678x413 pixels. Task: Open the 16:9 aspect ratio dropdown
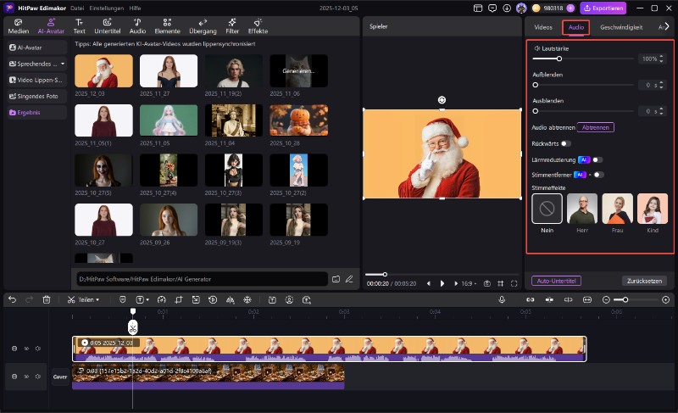click(x=469, y=284)
